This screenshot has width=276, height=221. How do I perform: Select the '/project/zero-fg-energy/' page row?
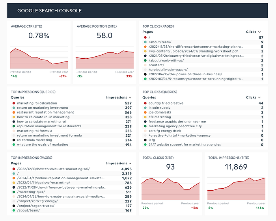(x=72, y=201)
